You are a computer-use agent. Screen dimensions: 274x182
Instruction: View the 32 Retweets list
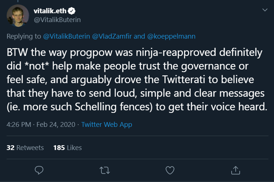point(25,148)
